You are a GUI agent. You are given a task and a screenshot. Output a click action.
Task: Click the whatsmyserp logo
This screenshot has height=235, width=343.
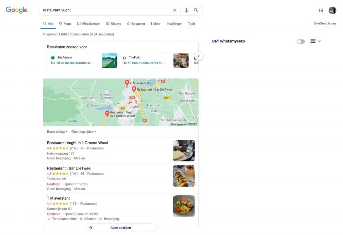[x=228, y=41]
